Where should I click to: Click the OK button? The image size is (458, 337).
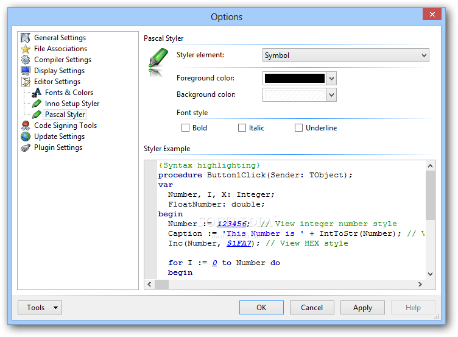[261, 308]
